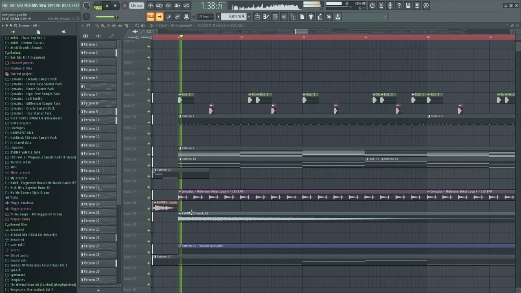Select the playlist zoom magnifier tool

[x=137, y=26]
